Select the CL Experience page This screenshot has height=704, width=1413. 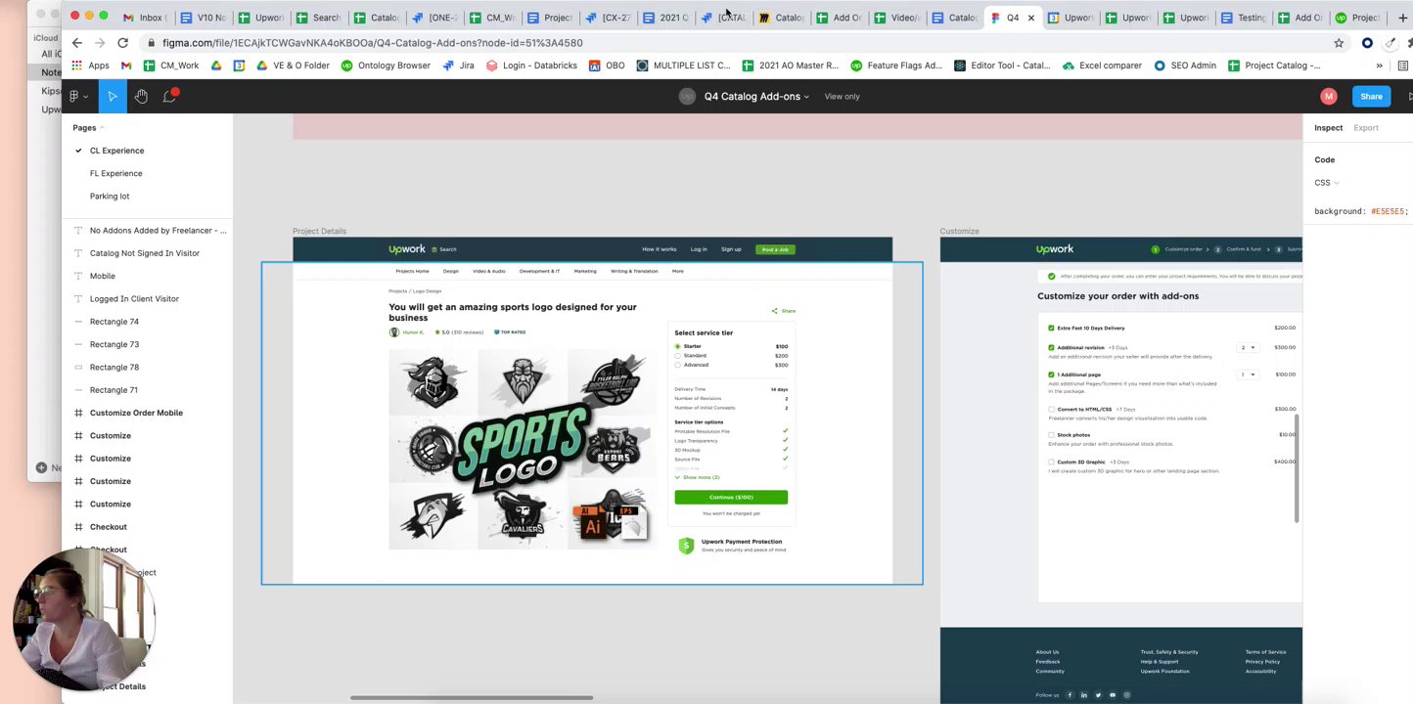(116, 151)
